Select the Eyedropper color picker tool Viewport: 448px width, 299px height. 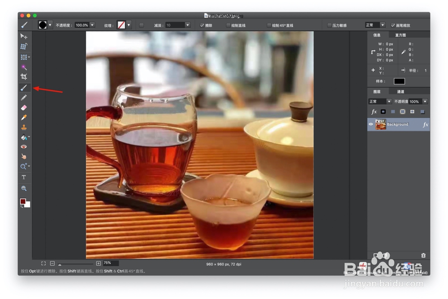[24, 117]
